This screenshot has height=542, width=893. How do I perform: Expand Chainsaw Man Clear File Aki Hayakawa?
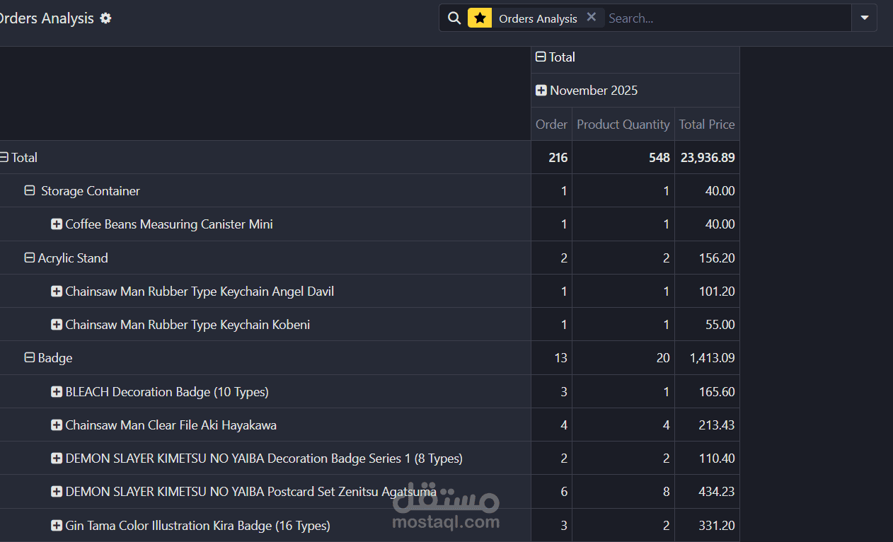(57, 425)
